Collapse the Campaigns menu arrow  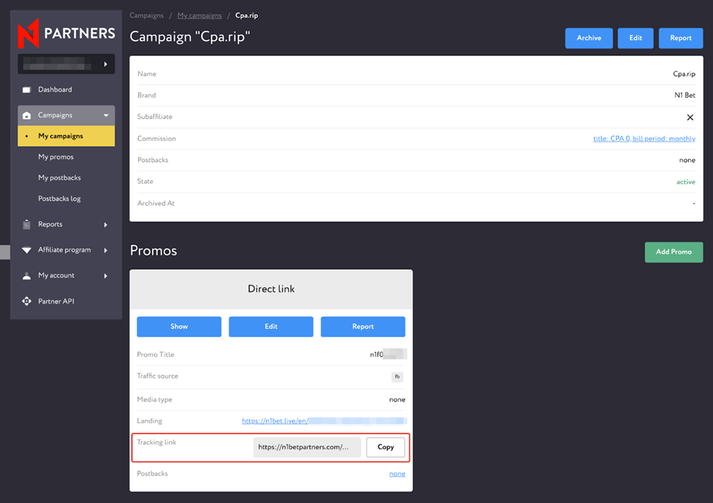click(x=105, y=116)
